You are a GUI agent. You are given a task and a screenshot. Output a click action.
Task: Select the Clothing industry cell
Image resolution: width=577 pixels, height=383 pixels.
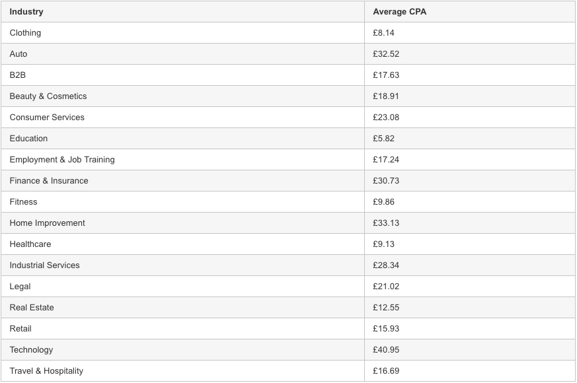25,33
